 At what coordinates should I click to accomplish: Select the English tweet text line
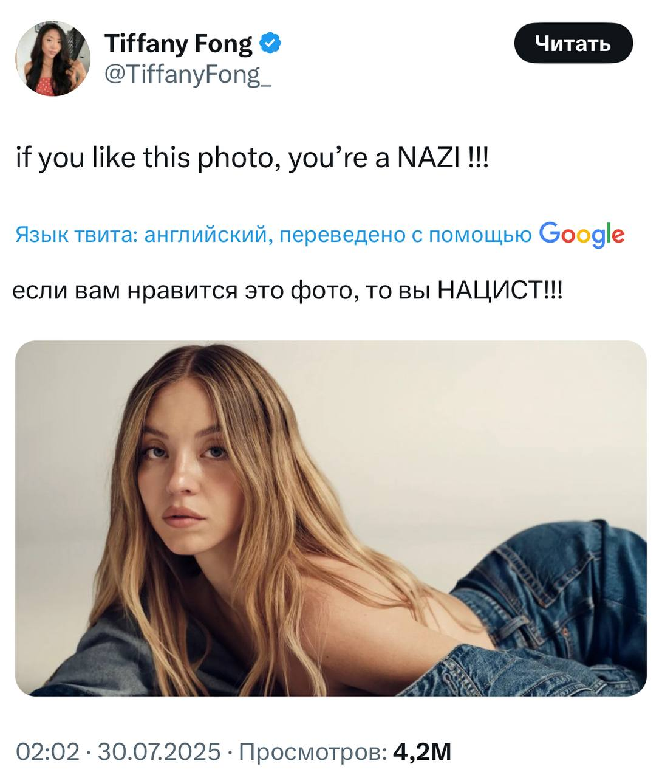(251, 159)
